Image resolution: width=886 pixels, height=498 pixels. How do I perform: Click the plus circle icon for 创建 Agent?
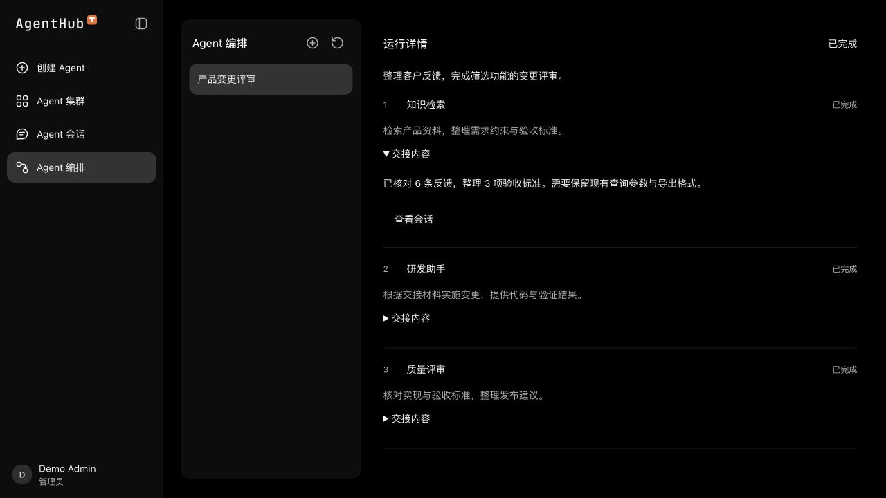(x=22, y=68)
